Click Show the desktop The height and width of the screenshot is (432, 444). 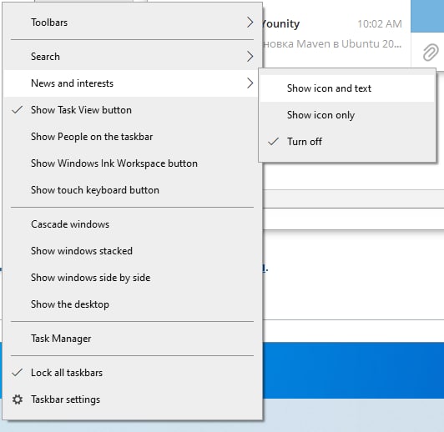pyautogui.click(x=131, y=304)
